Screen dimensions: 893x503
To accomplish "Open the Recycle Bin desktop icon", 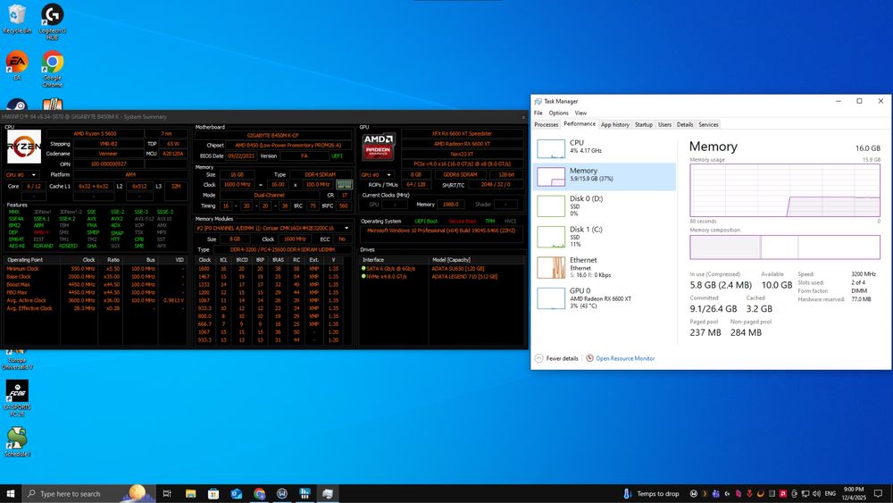I will (x=17, y=19).
